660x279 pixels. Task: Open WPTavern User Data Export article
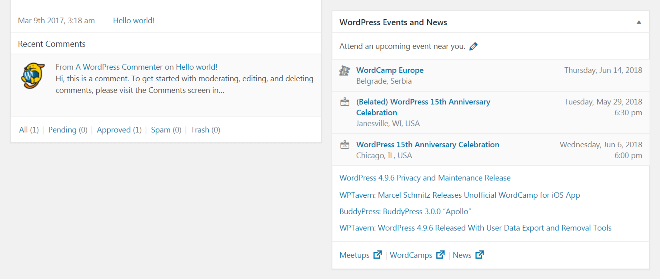click(475, 228)
